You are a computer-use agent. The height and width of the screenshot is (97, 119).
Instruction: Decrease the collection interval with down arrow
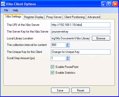[67, 46]
